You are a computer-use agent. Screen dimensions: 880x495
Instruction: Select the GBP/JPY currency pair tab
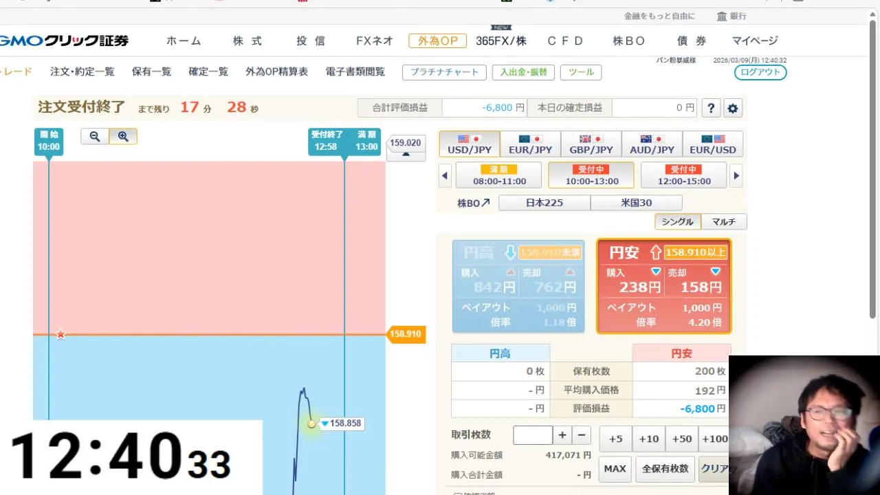(591, 144)
